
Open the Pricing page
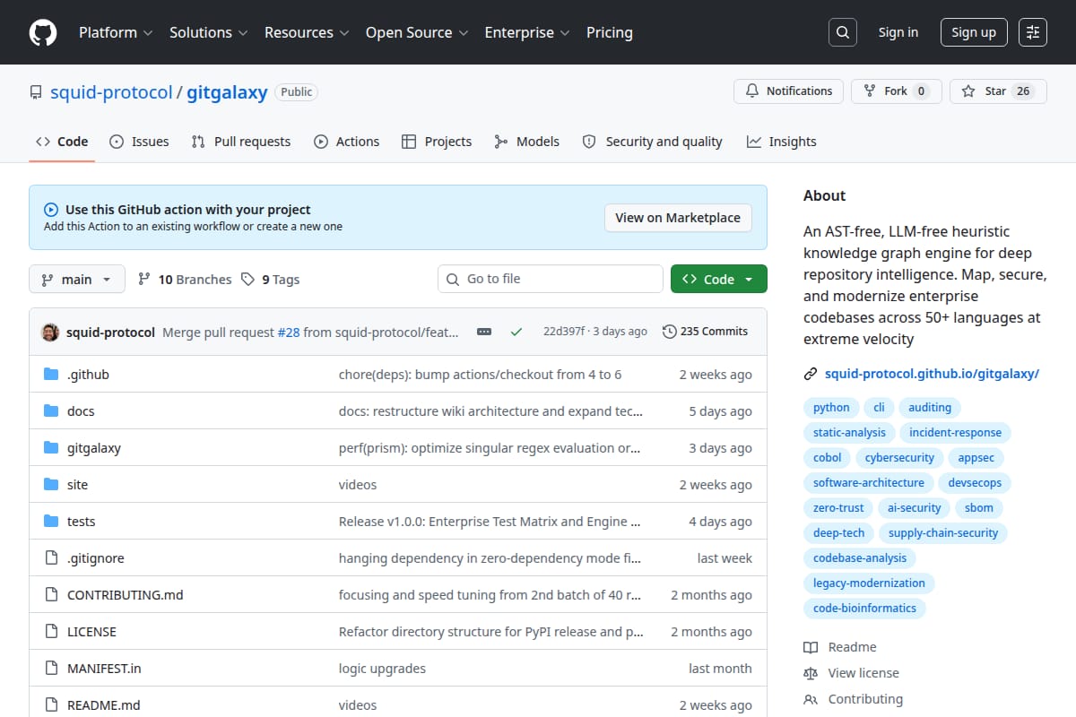tap(610, 32)
